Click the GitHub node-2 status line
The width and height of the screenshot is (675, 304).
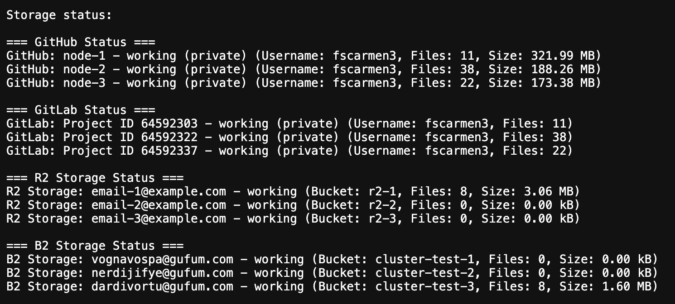pos(304,69)
